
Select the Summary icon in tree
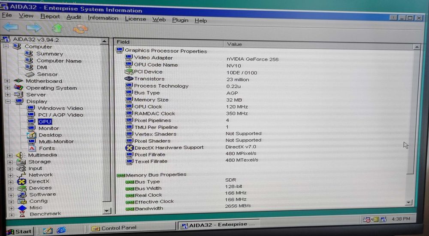pos(29,53)
